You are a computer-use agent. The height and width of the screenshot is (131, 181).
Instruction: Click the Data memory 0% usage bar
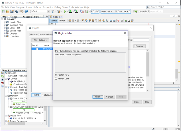point(20,101)
